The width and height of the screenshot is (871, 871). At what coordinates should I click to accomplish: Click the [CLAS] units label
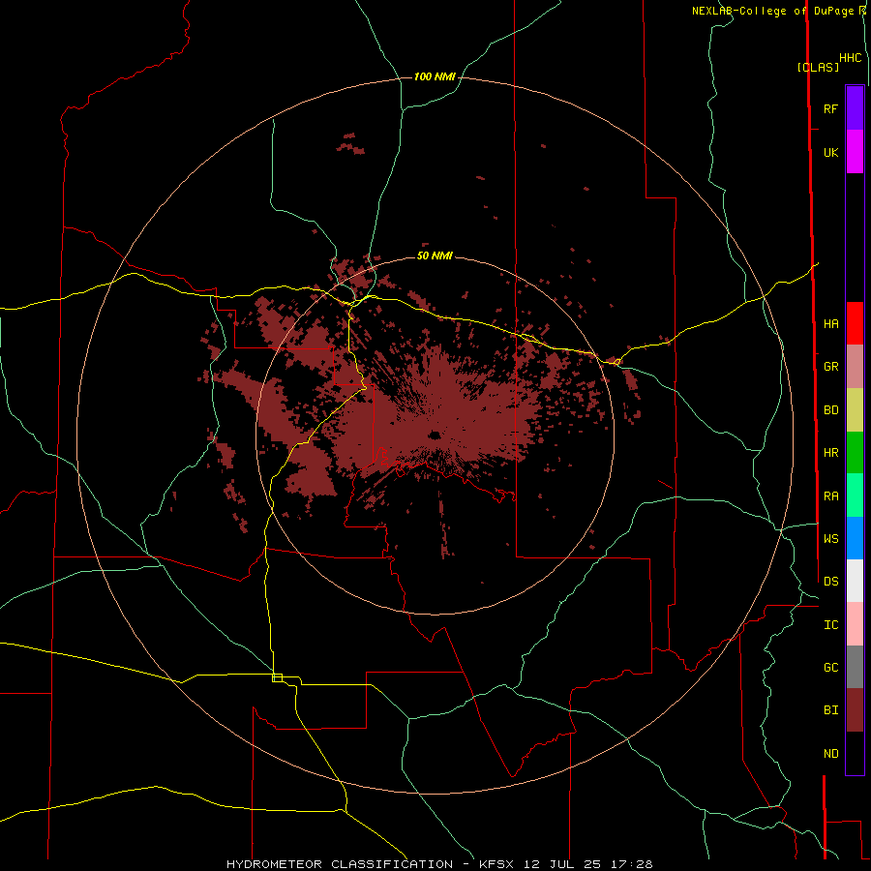click(x=818, y=67)
